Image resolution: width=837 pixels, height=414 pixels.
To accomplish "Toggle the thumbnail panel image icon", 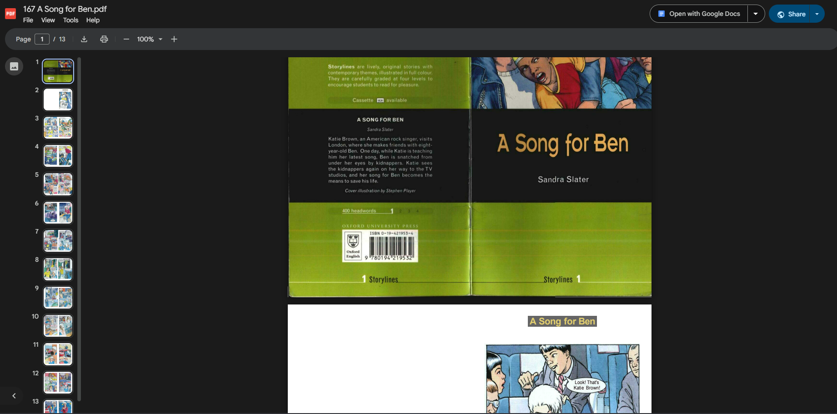I will pos(14,66).
